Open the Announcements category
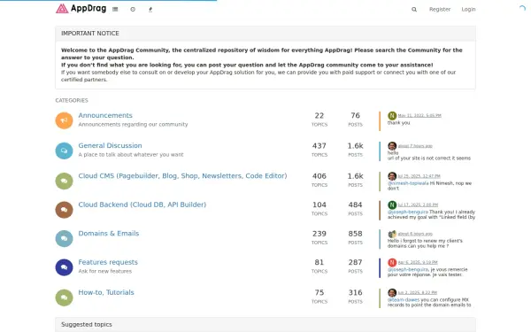The height and width of the screenshot is (332, 531). tap(105, 115)
